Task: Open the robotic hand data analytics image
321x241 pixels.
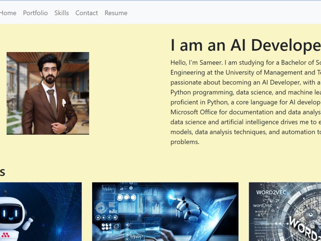Action: pos(165,212)
